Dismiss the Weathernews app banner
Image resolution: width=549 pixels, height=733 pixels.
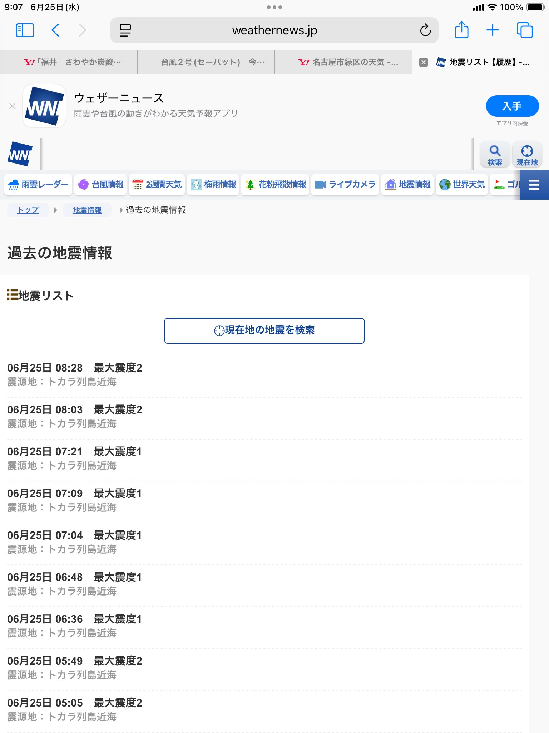(13, 106)
